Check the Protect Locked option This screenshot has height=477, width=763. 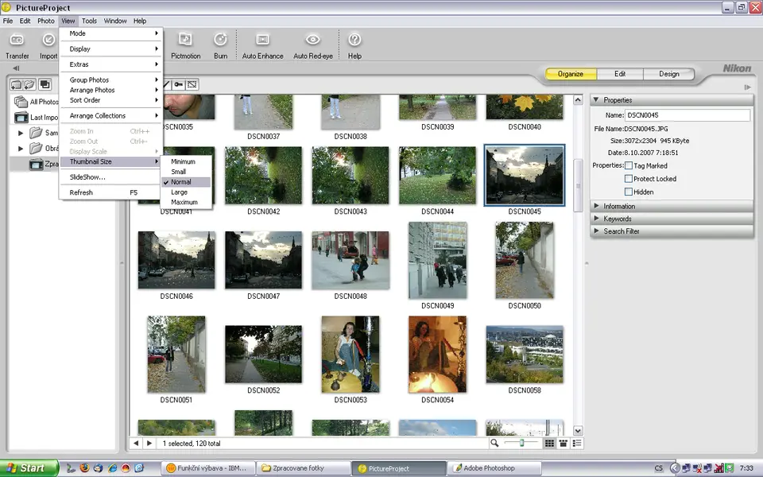(x=629, y=179)
